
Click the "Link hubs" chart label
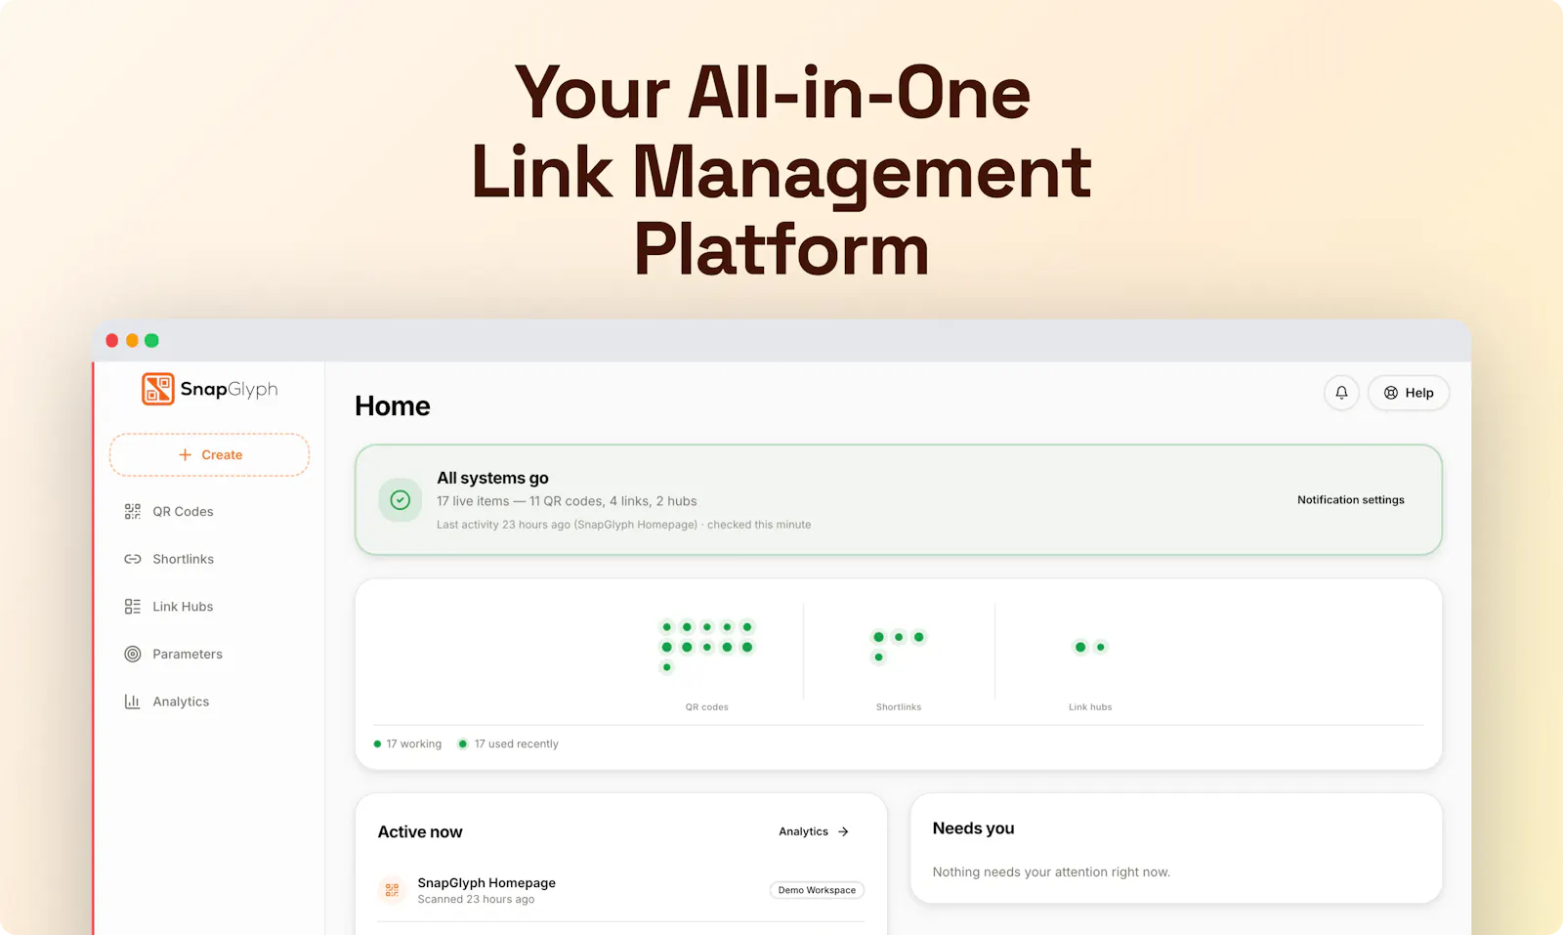1090,707
